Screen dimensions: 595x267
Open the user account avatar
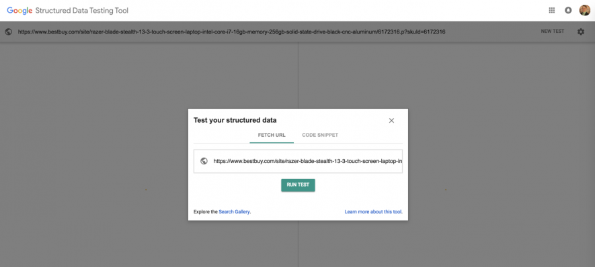[584, 10]
